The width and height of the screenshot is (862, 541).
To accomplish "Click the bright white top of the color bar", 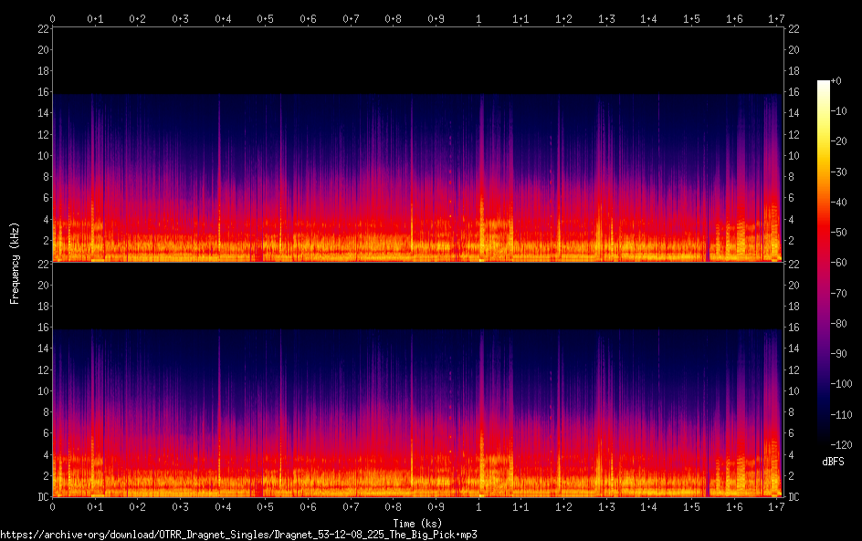I will (x=824, y=84).
